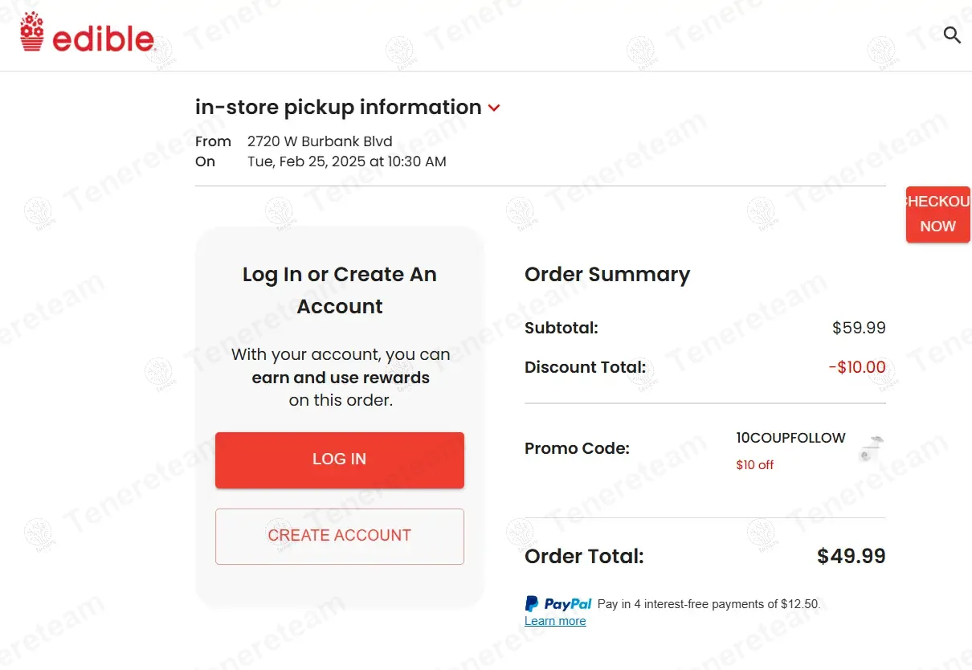Click the -$10.00 discount total
This screenshot has height=670, width=972.
coord(857,368)
